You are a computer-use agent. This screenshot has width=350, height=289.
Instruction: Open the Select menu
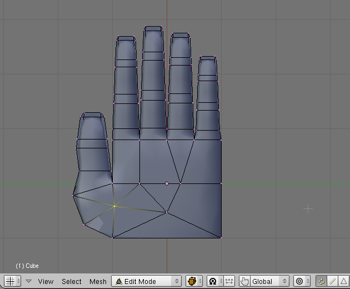[72, 281]
